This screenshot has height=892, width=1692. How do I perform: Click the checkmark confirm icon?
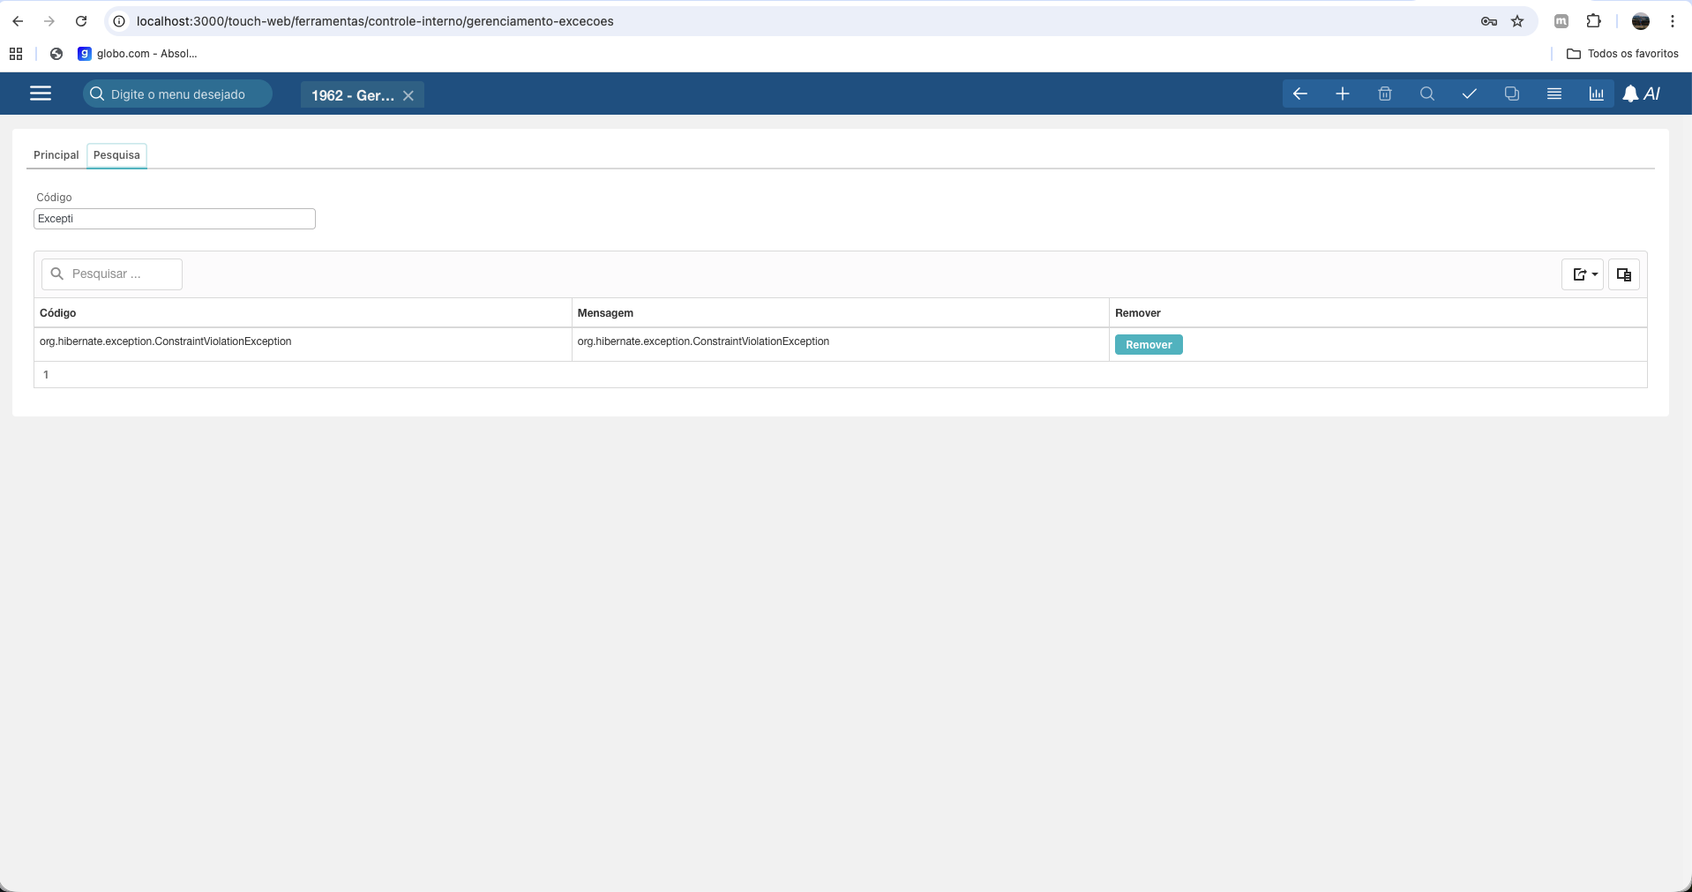[1469, 94]
